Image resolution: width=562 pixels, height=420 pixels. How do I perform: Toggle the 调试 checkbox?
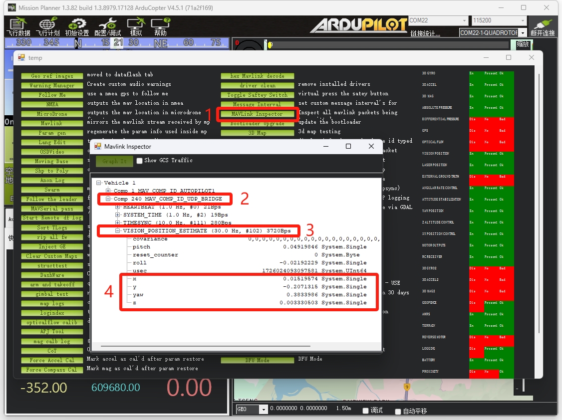[x=365, y=411]
